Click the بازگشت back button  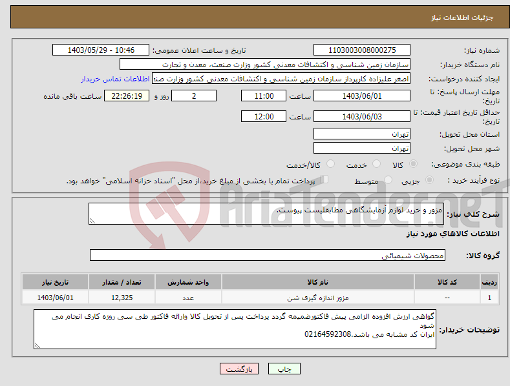pos(239,369)
